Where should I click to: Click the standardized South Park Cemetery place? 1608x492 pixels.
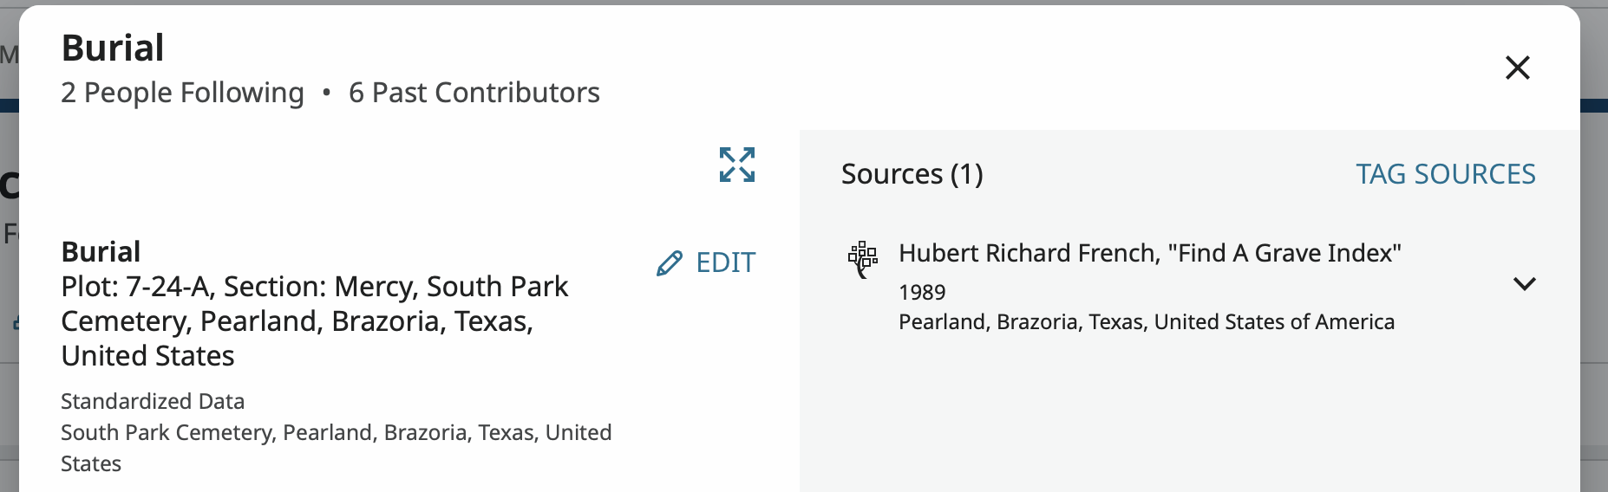click(336, 432)
